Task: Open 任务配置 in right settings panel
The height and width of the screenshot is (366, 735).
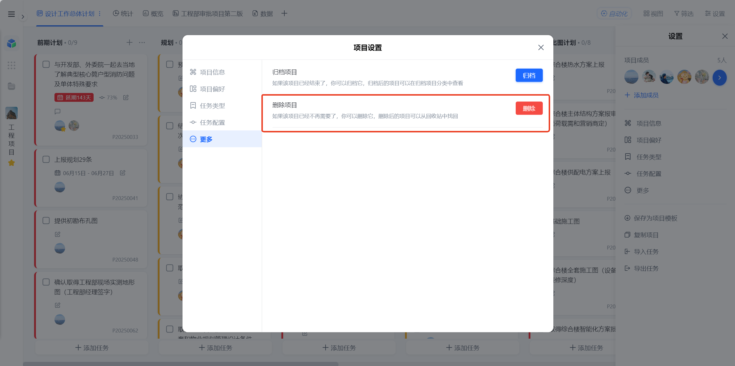Action: coord(643,174)
